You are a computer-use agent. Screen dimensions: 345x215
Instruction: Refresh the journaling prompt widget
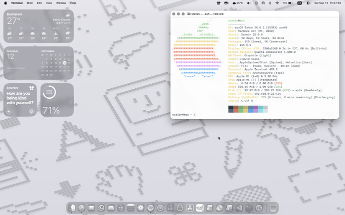[x=31, y=111]
